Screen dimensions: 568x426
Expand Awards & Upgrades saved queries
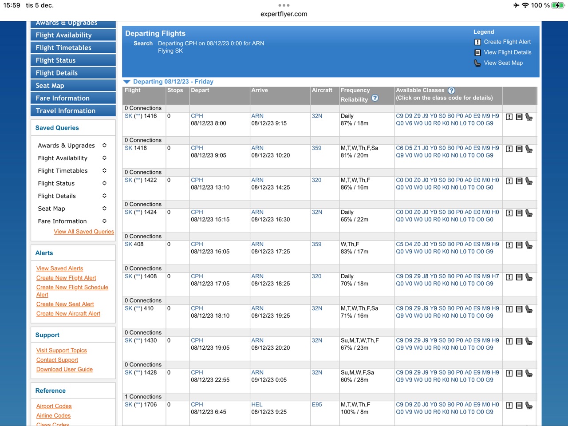[x=104, y=146]
